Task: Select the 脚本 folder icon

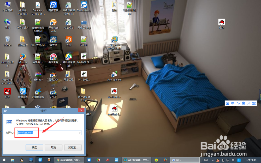Action: click(x=115, y=7)
